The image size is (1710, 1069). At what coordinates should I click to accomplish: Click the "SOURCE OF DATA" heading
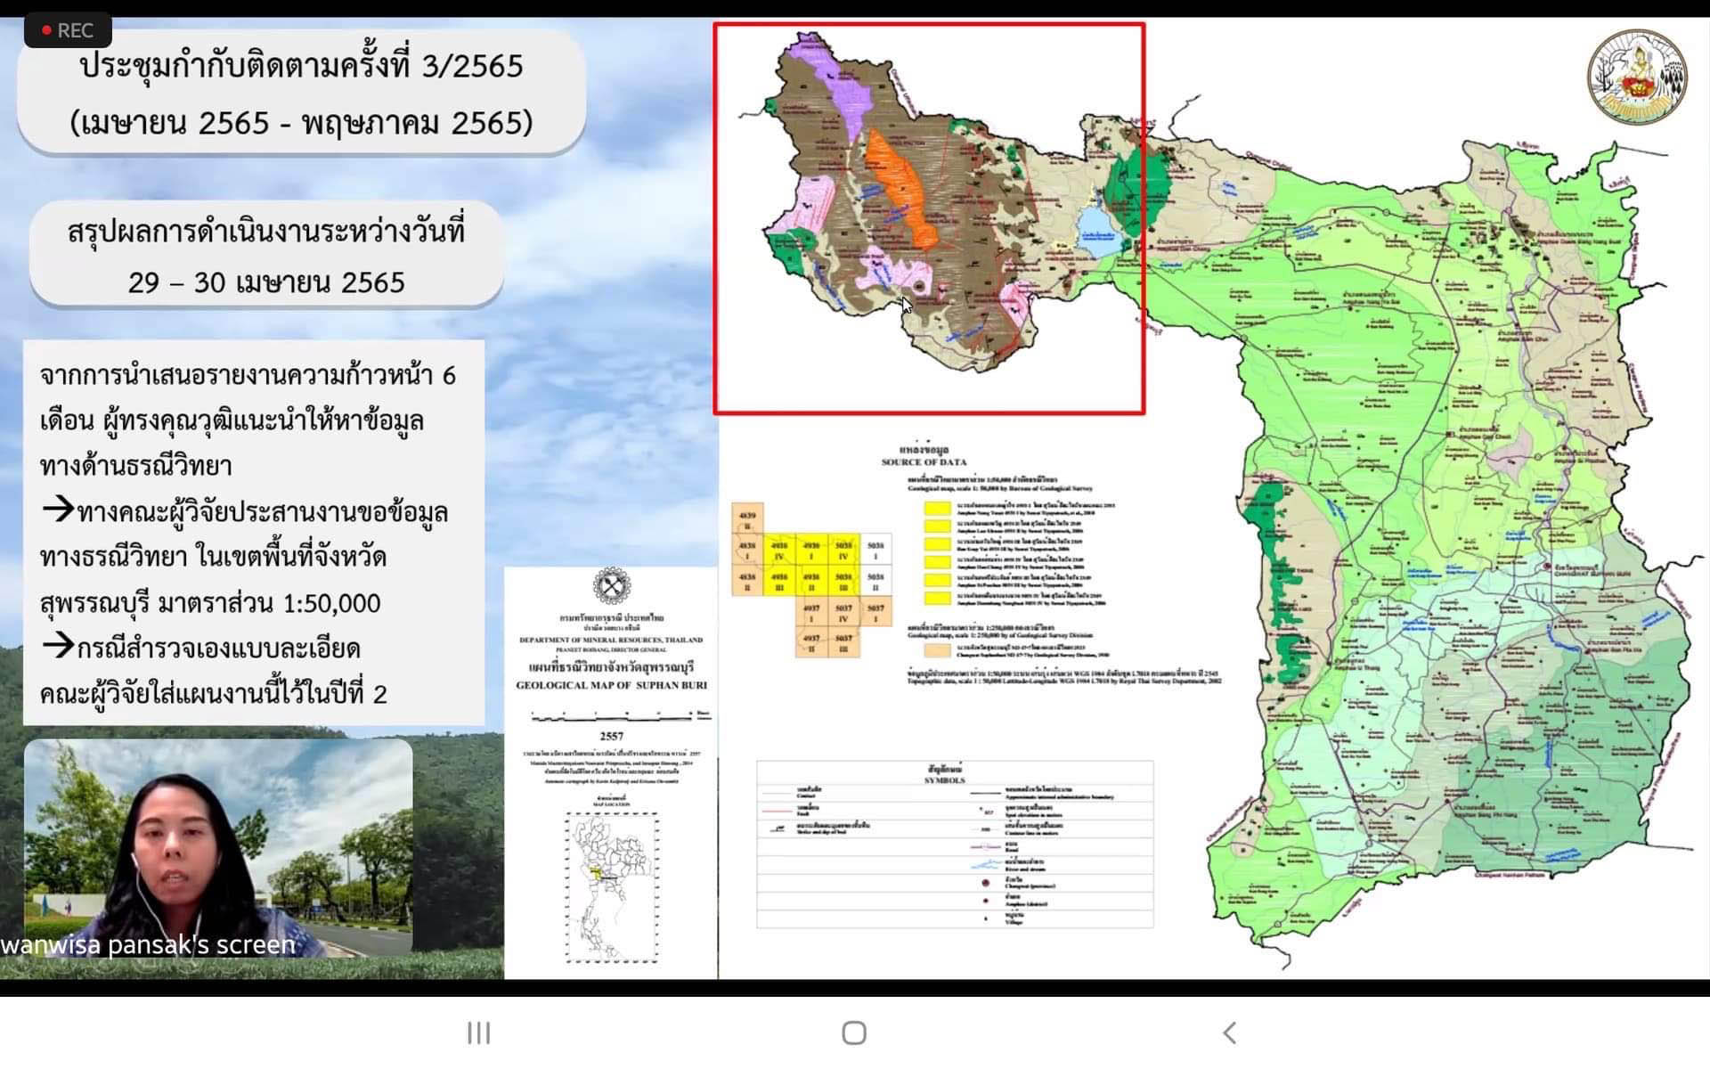pyautogui.click(x=924, y=462)
